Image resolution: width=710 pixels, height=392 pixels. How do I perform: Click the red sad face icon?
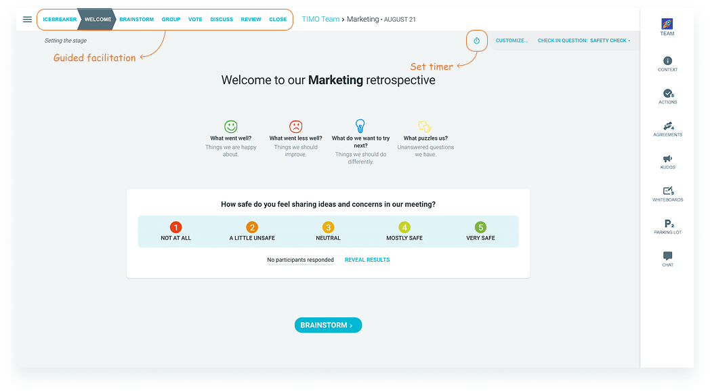295,126
